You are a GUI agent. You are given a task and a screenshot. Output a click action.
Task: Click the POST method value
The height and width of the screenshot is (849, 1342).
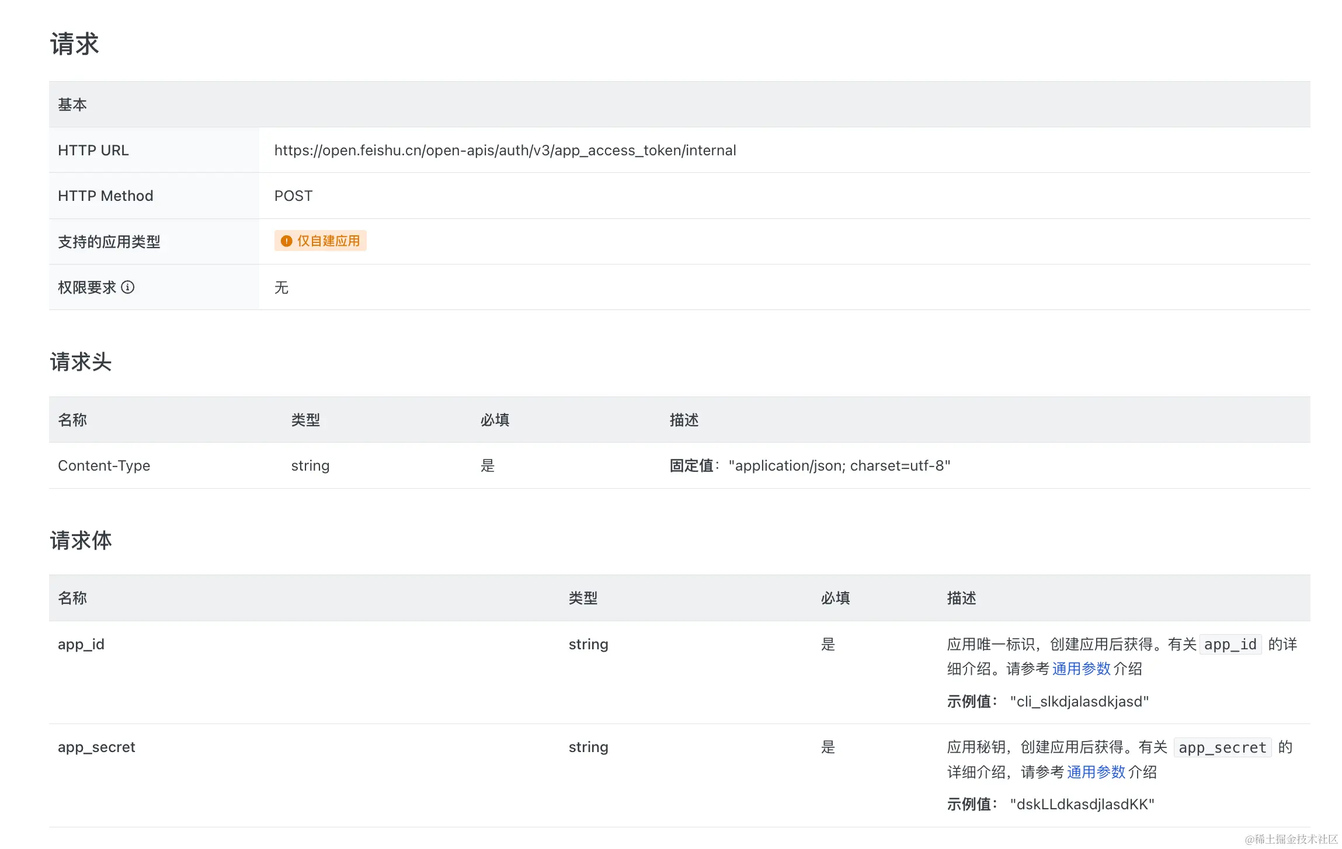click(x=293, y=196)
